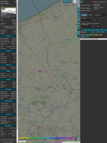The height and width of the screenshot is (143, 107).
Task: Click the H map toggle button
Action: pos(67,2)
